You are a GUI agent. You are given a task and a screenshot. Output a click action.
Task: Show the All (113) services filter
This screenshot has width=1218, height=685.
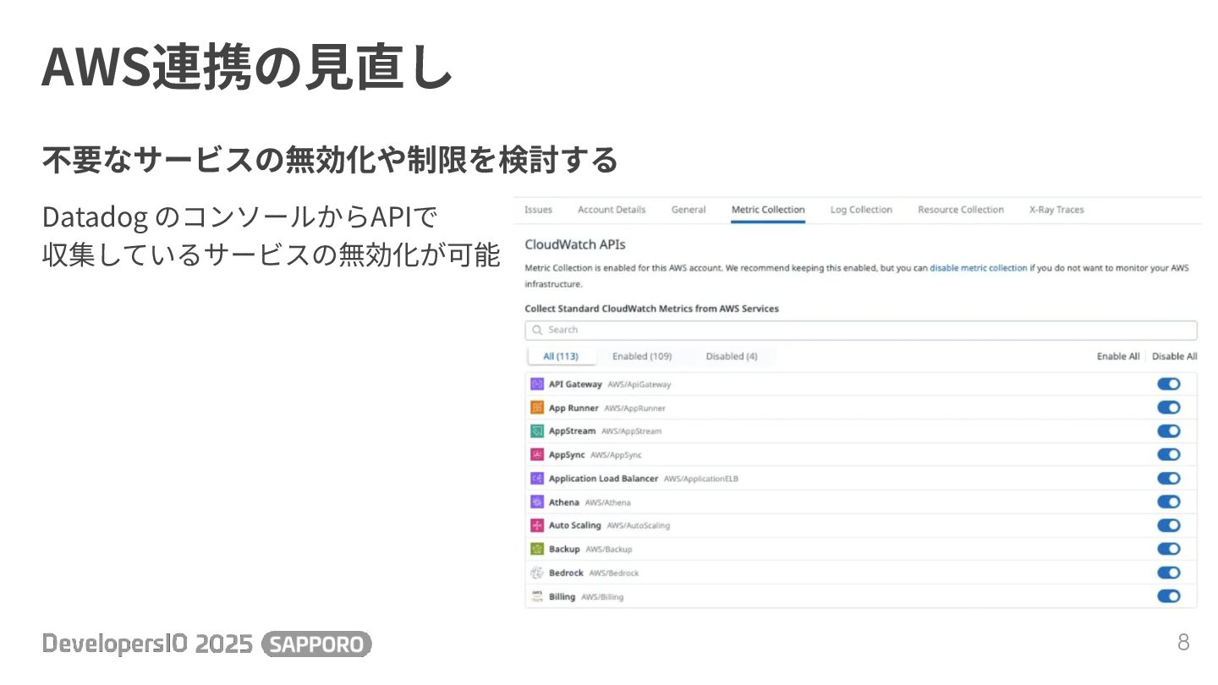561,356
